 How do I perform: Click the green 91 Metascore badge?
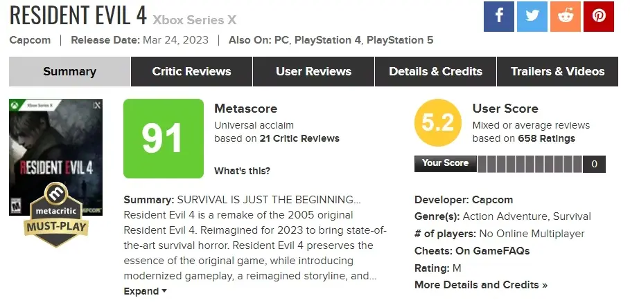[x=163, y=138]
